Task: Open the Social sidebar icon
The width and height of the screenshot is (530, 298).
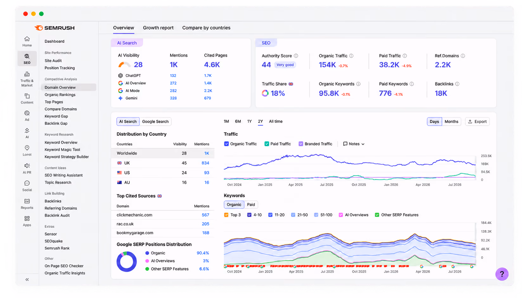Action: 27,183
